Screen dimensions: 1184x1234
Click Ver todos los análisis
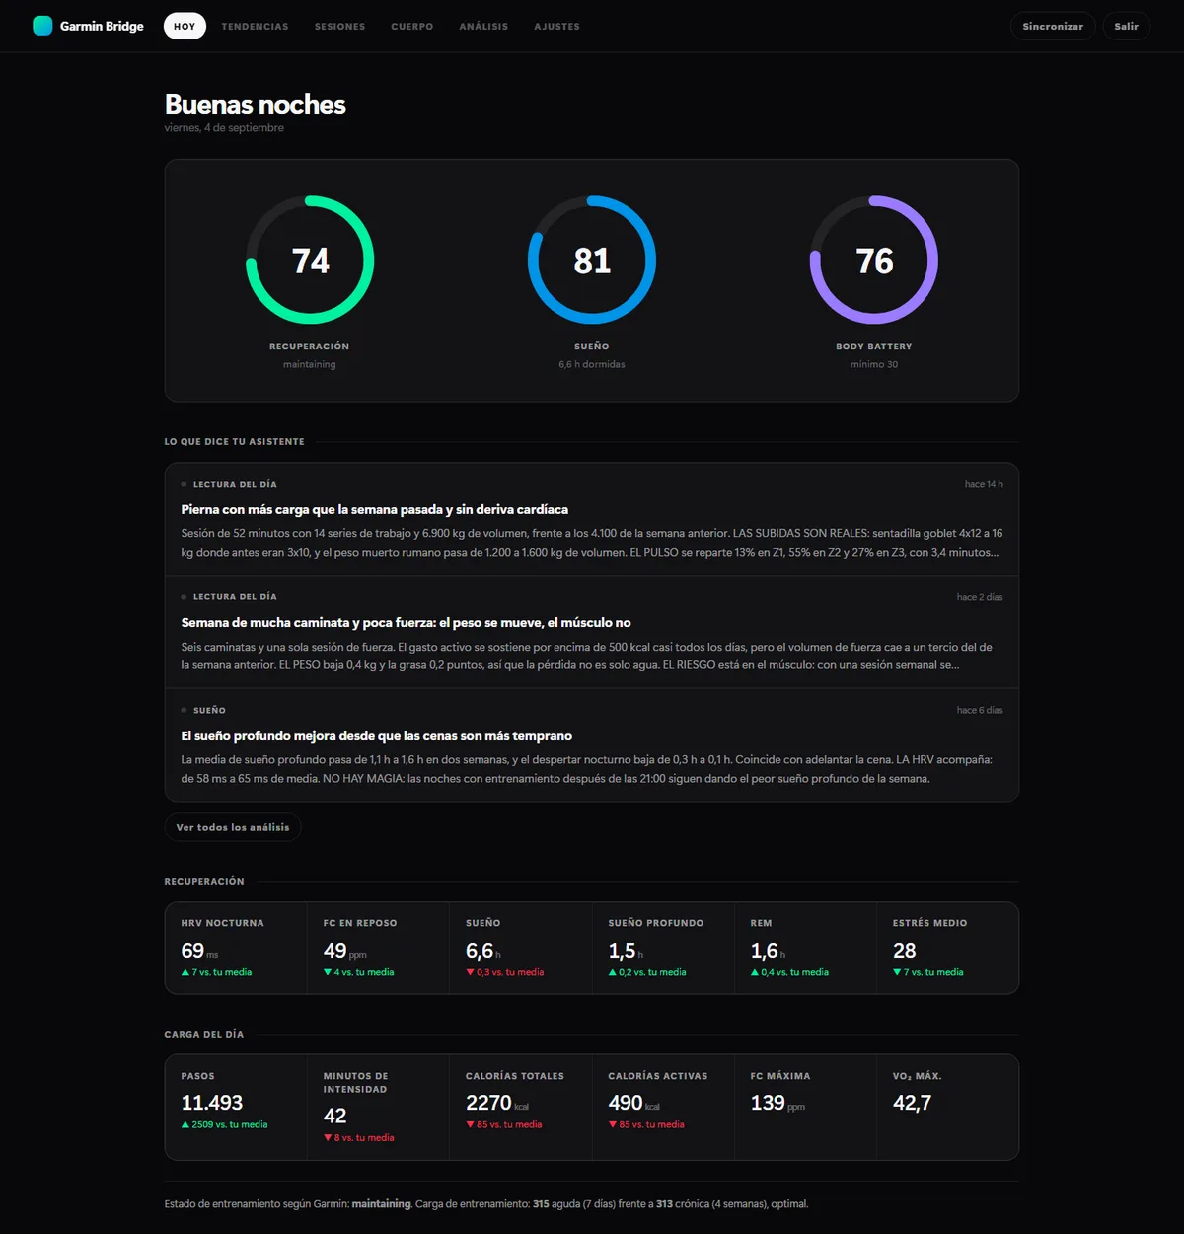(x=233, y=827)
